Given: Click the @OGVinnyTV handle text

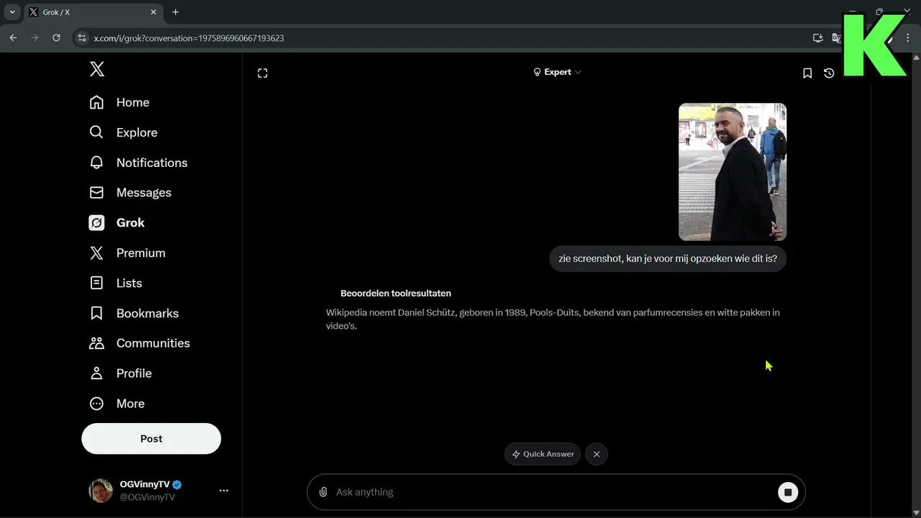Looking at the screenshot, I should click(148, 497).
